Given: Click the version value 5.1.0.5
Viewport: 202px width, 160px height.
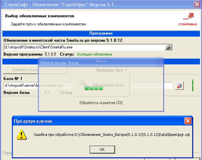Looking at the screenshot, I should click(50, 54).
